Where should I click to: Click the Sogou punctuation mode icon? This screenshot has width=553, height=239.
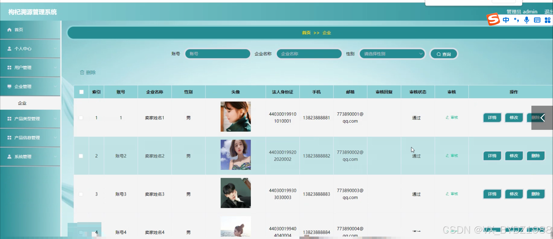(516, 20)
